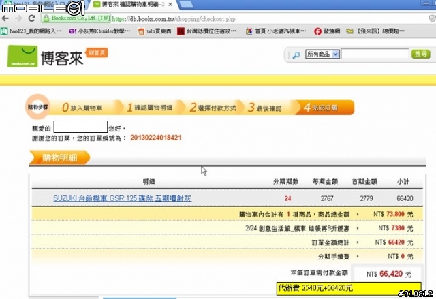Click the magnifier icon beside search category
436x299 pixels.
[296, 55]
